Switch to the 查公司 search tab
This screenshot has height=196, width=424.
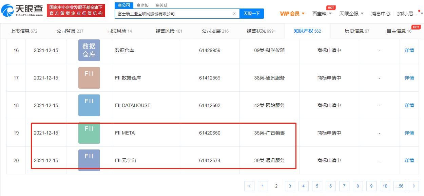pos(124,5)
